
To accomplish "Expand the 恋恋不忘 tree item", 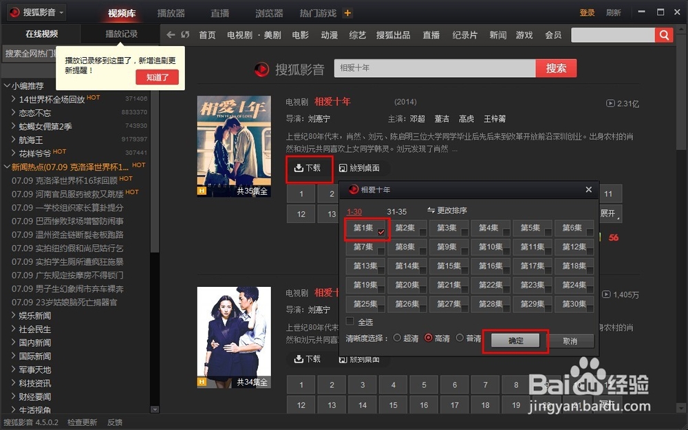I will [x=14, y=113].
